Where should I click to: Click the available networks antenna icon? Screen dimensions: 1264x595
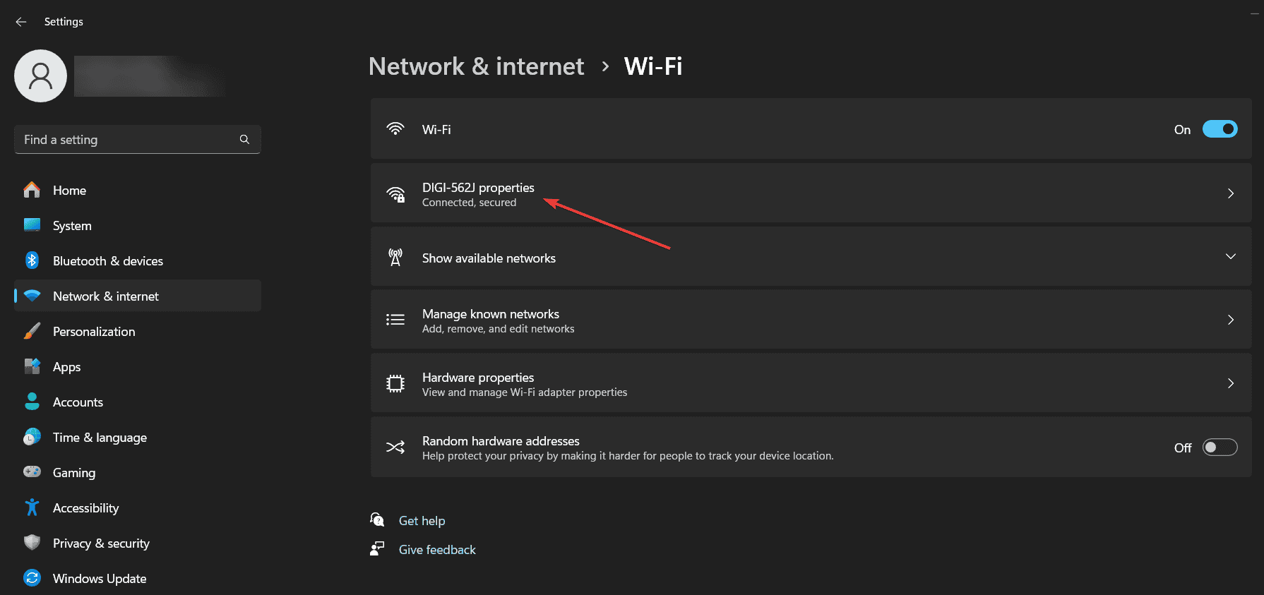coord(395,257)
